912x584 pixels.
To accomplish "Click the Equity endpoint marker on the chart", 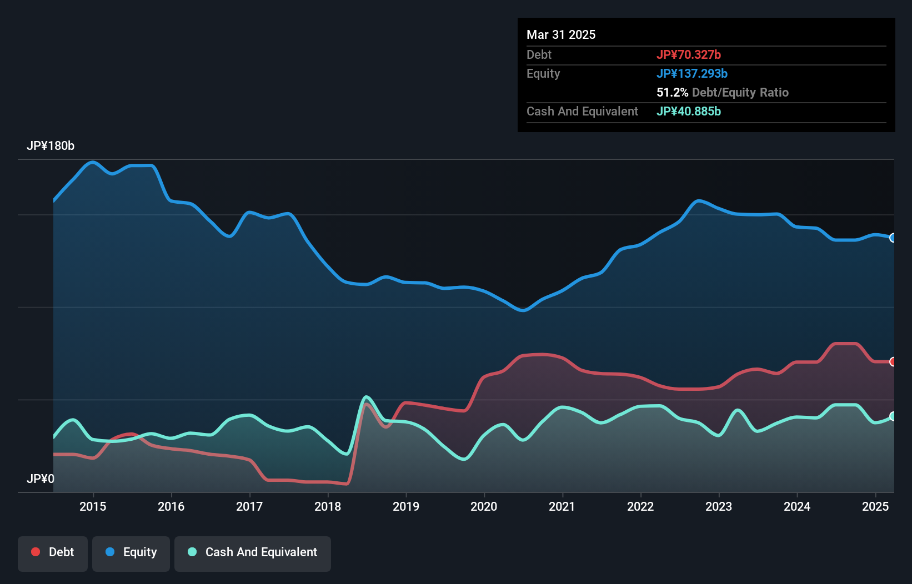I will pos(893,238).
